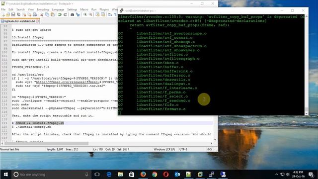Click the Zoom In magnifier in Notepad++

[x=85, y=14]
